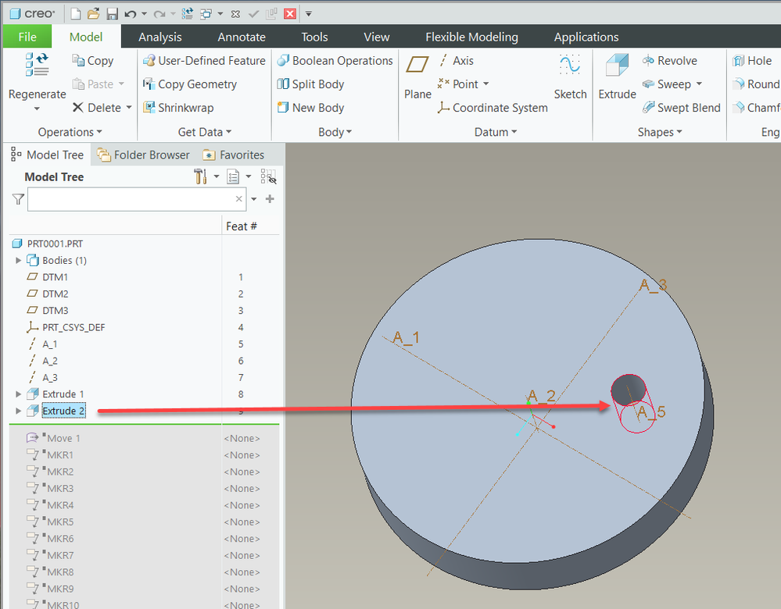The height and width of the screenshot is (609, 781).
Task: Open the Operations group dropdown
Action: [x=70, y=132]
